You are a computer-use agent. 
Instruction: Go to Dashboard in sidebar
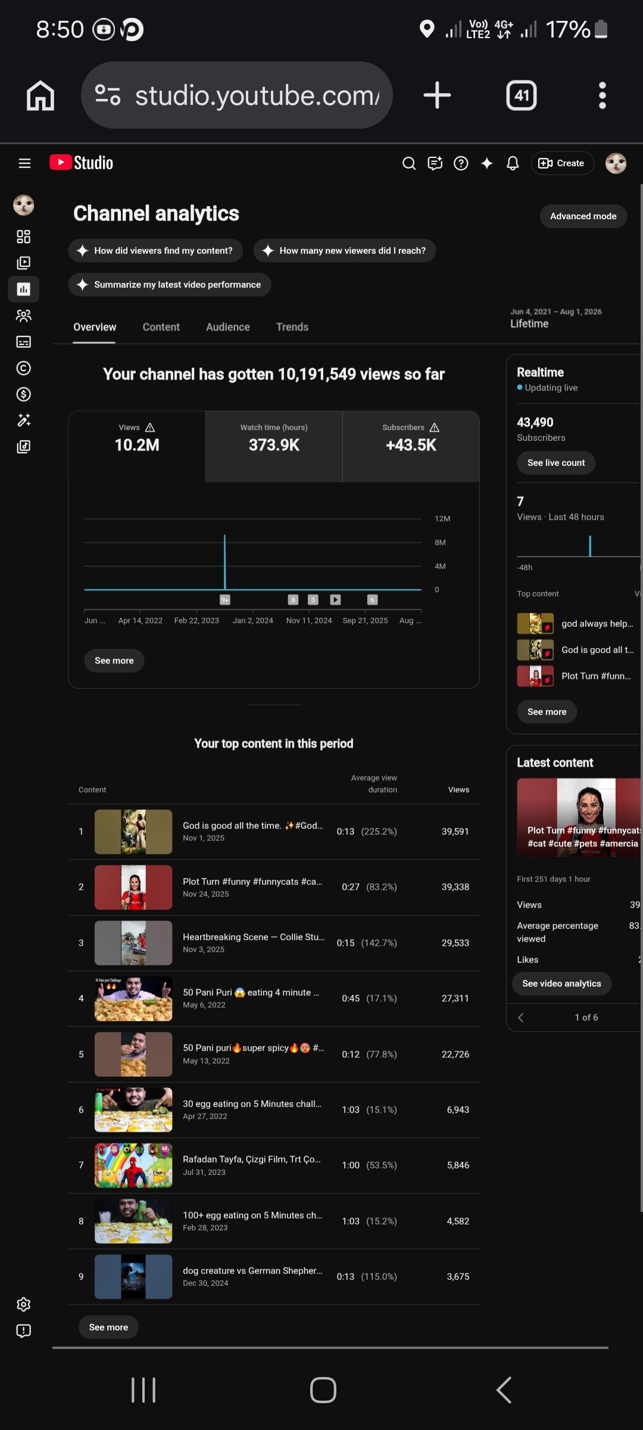[24, 237]
